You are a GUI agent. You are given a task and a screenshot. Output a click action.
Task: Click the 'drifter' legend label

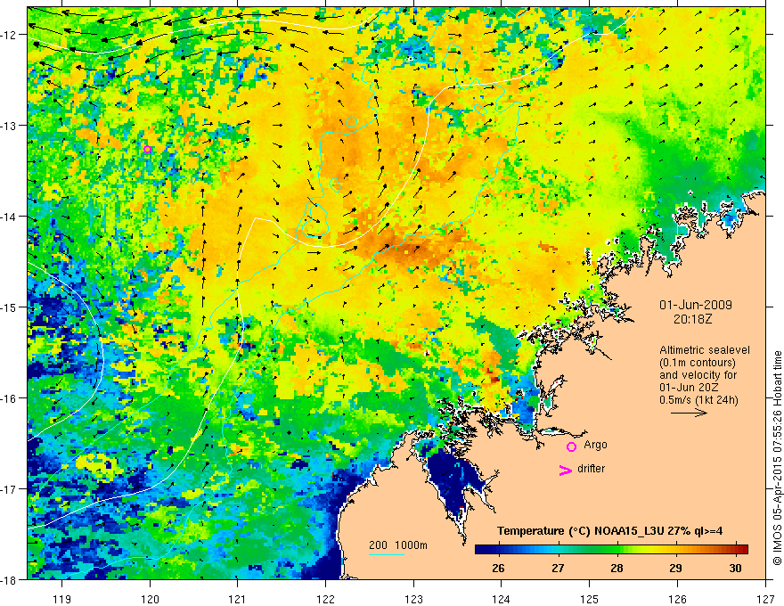coord(591,469)
